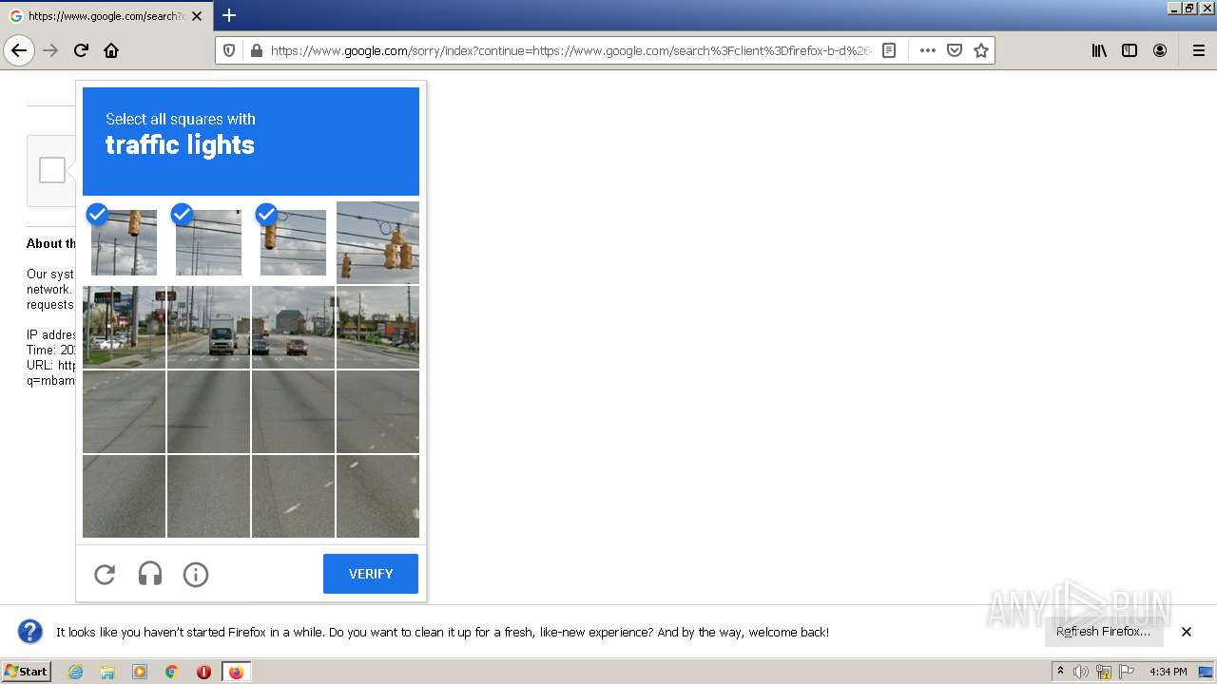The width and height of the screenshot is (1217, 684).
Task: Show the desktop via tray corner button
Action: (1206, 672)
